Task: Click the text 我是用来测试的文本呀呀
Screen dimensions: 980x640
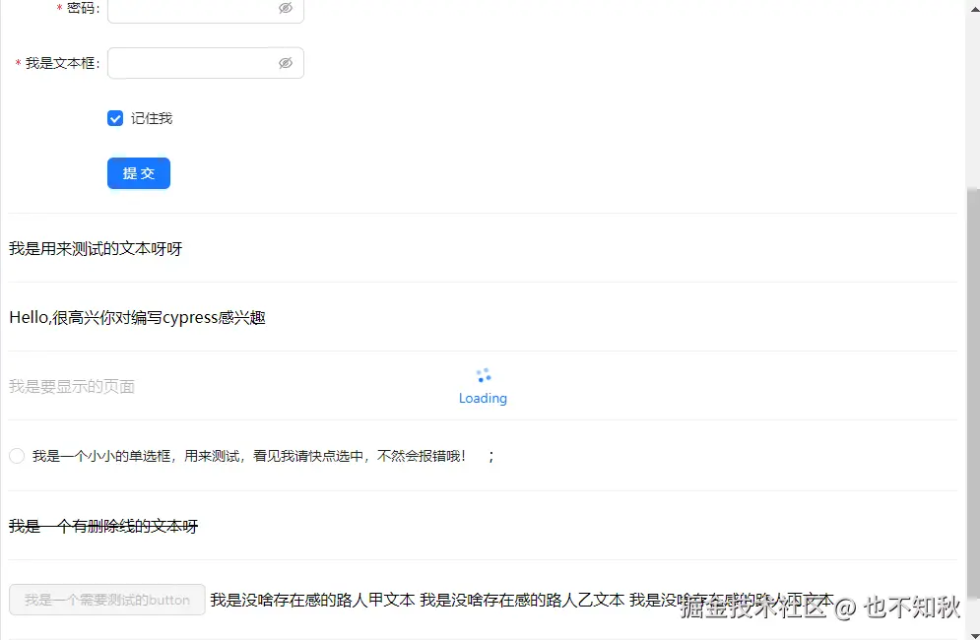Action: coord(96,248)
